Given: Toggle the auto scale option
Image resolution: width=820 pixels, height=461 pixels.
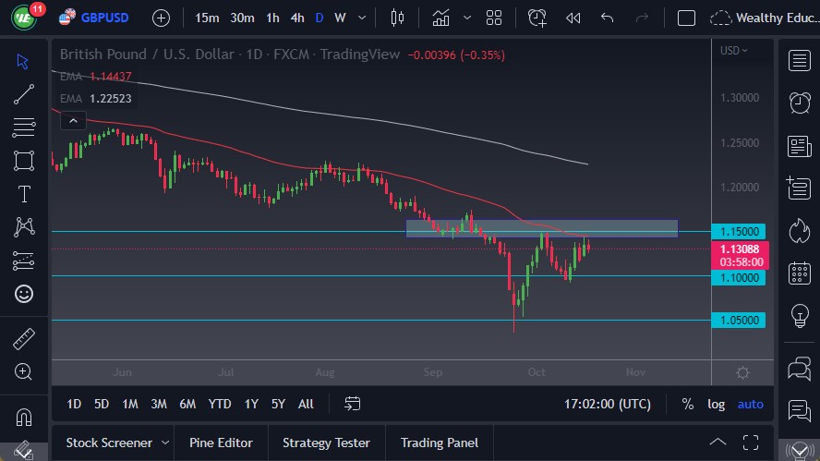Looking at the screenshot, I should (751, 404).
